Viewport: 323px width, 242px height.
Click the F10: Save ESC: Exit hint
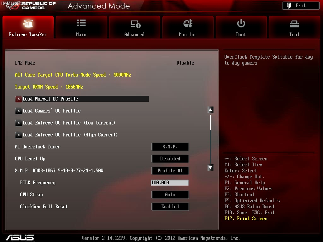pos(250,213)
